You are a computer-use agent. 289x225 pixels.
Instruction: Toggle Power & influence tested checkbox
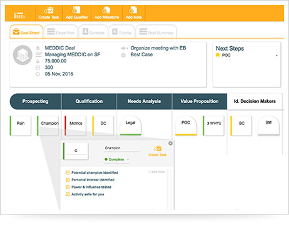point(68,187)
